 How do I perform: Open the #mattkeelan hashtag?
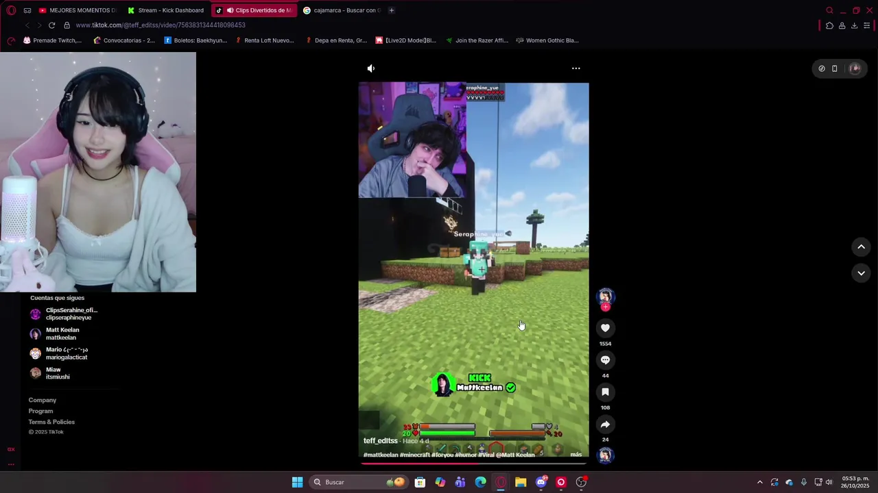381,455
